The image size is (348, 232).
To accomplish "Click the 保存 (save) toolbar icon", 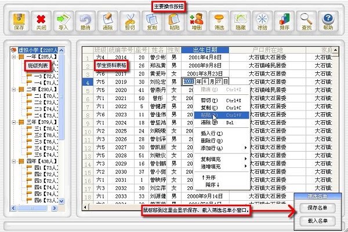I will click(x=19, y=21).
